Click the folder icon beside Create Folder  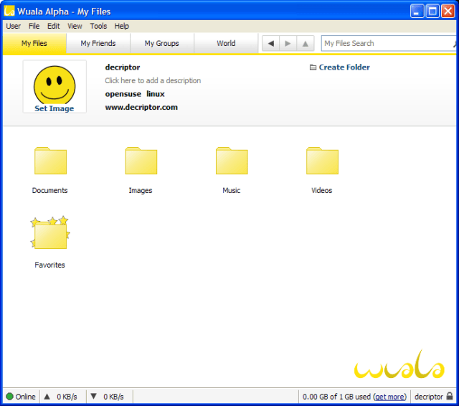[x=313, y=67]
